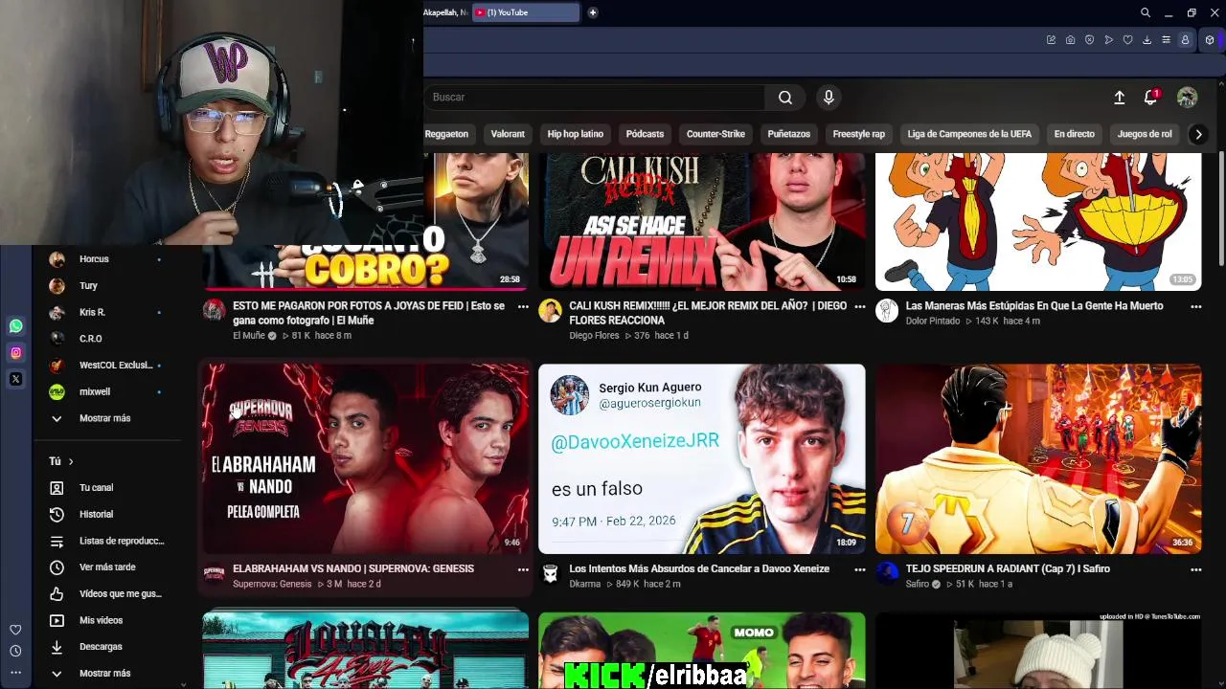Switch to the (1) YouTube browser tab

526,12
